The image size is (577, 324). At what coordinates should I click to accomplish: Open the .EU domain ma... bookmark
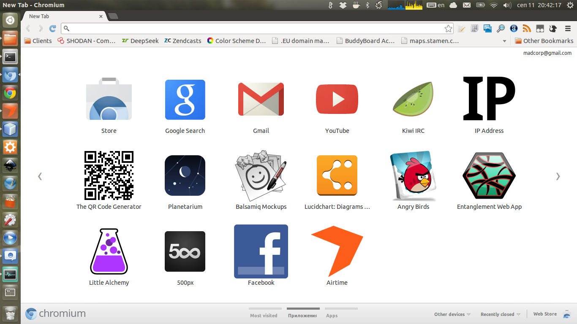click(x=301, y=41)
